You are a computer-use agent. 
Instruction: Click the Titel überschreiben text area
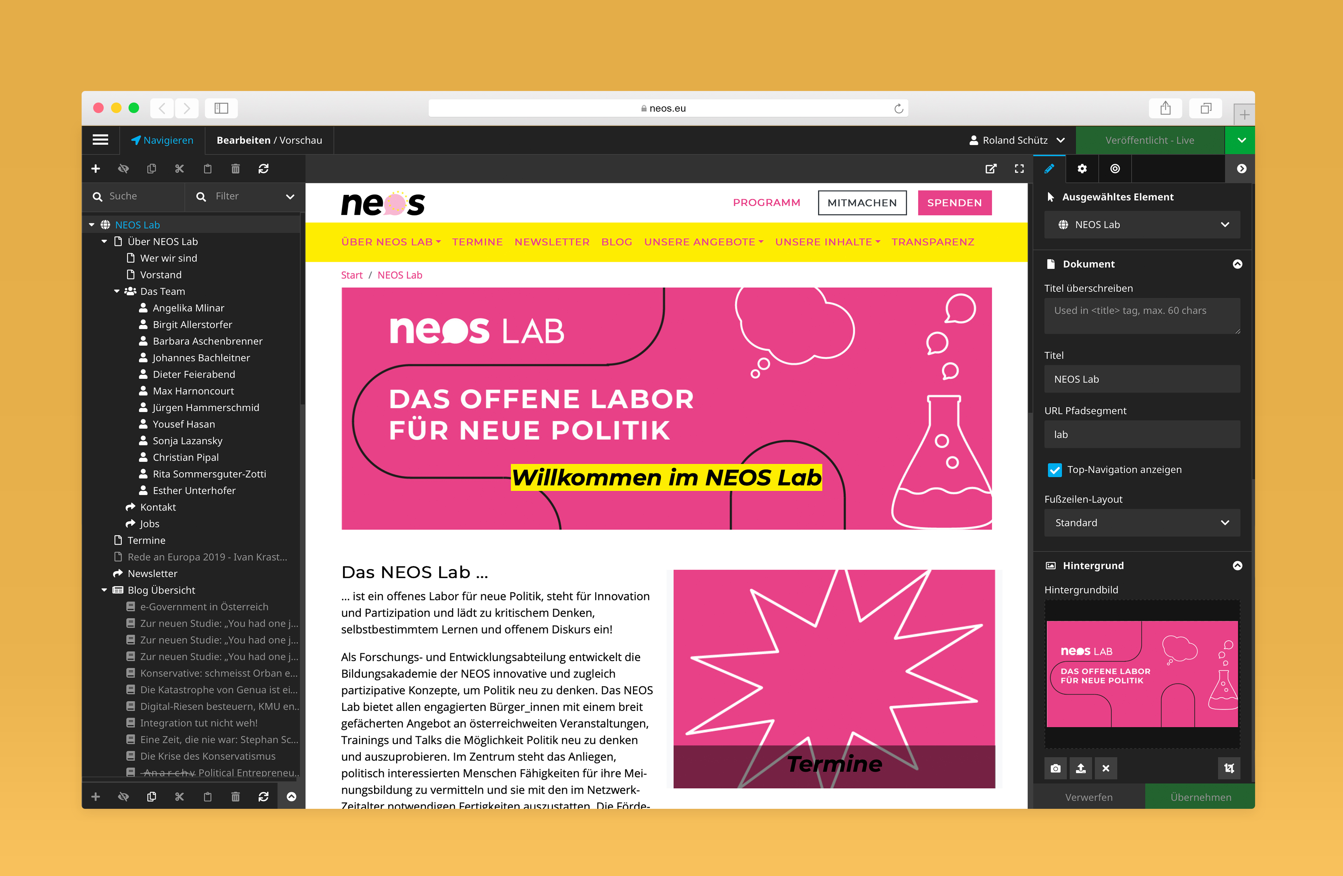pos(1142,316)
